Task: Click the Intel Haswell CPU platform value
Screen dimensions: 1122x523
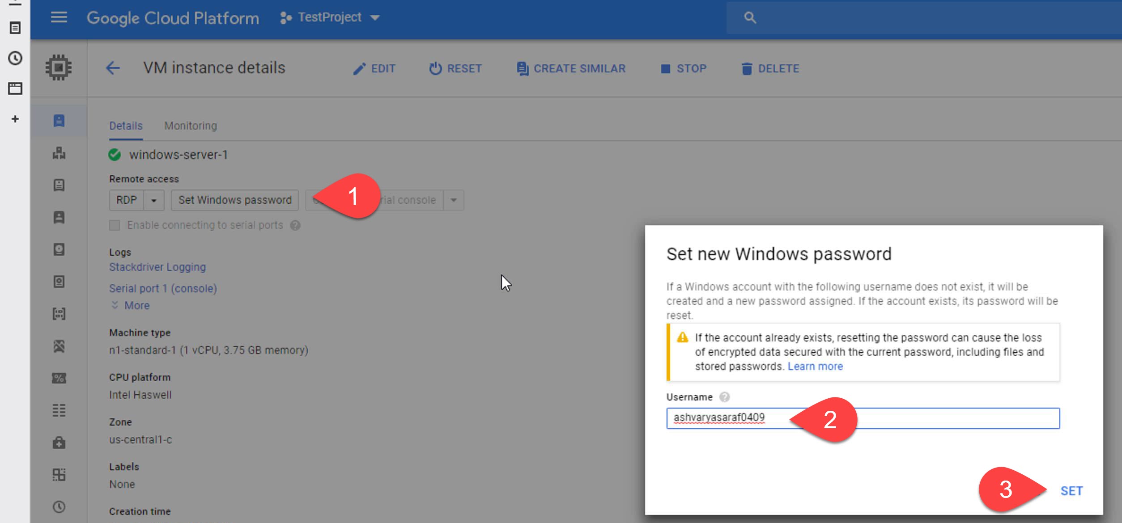Action: [140, 395]
